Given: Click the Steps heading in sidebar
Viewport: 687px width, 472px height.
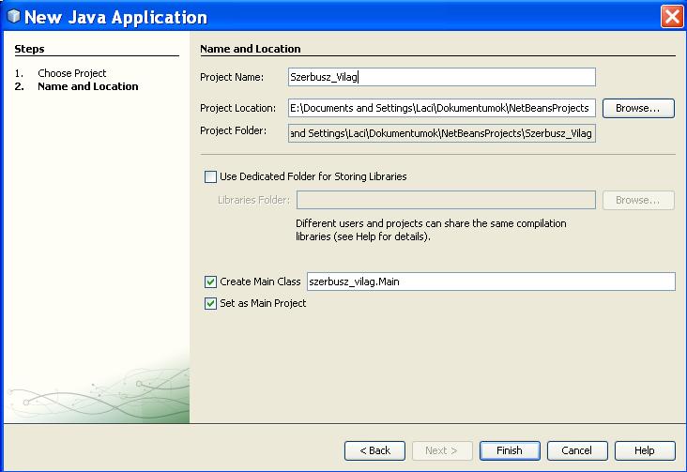Looking at the screenshot, I should (x=29, y=49).
